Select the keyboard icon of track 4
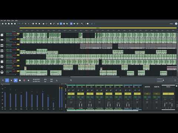Screen dimensions: 178x133 [2, 51]
